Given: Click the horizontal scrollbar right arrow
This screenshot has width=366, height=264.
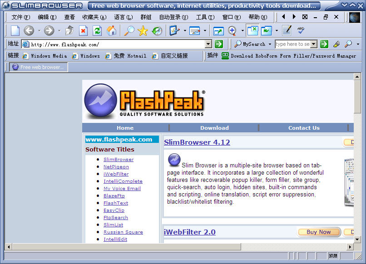Looking at the screenshot, I should pyautogui.click(x=350, y=247).
